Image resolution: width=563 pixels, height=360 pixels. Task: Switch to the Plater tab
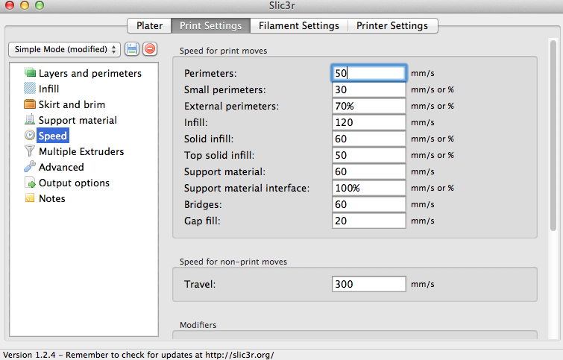(x=149, y=25)
